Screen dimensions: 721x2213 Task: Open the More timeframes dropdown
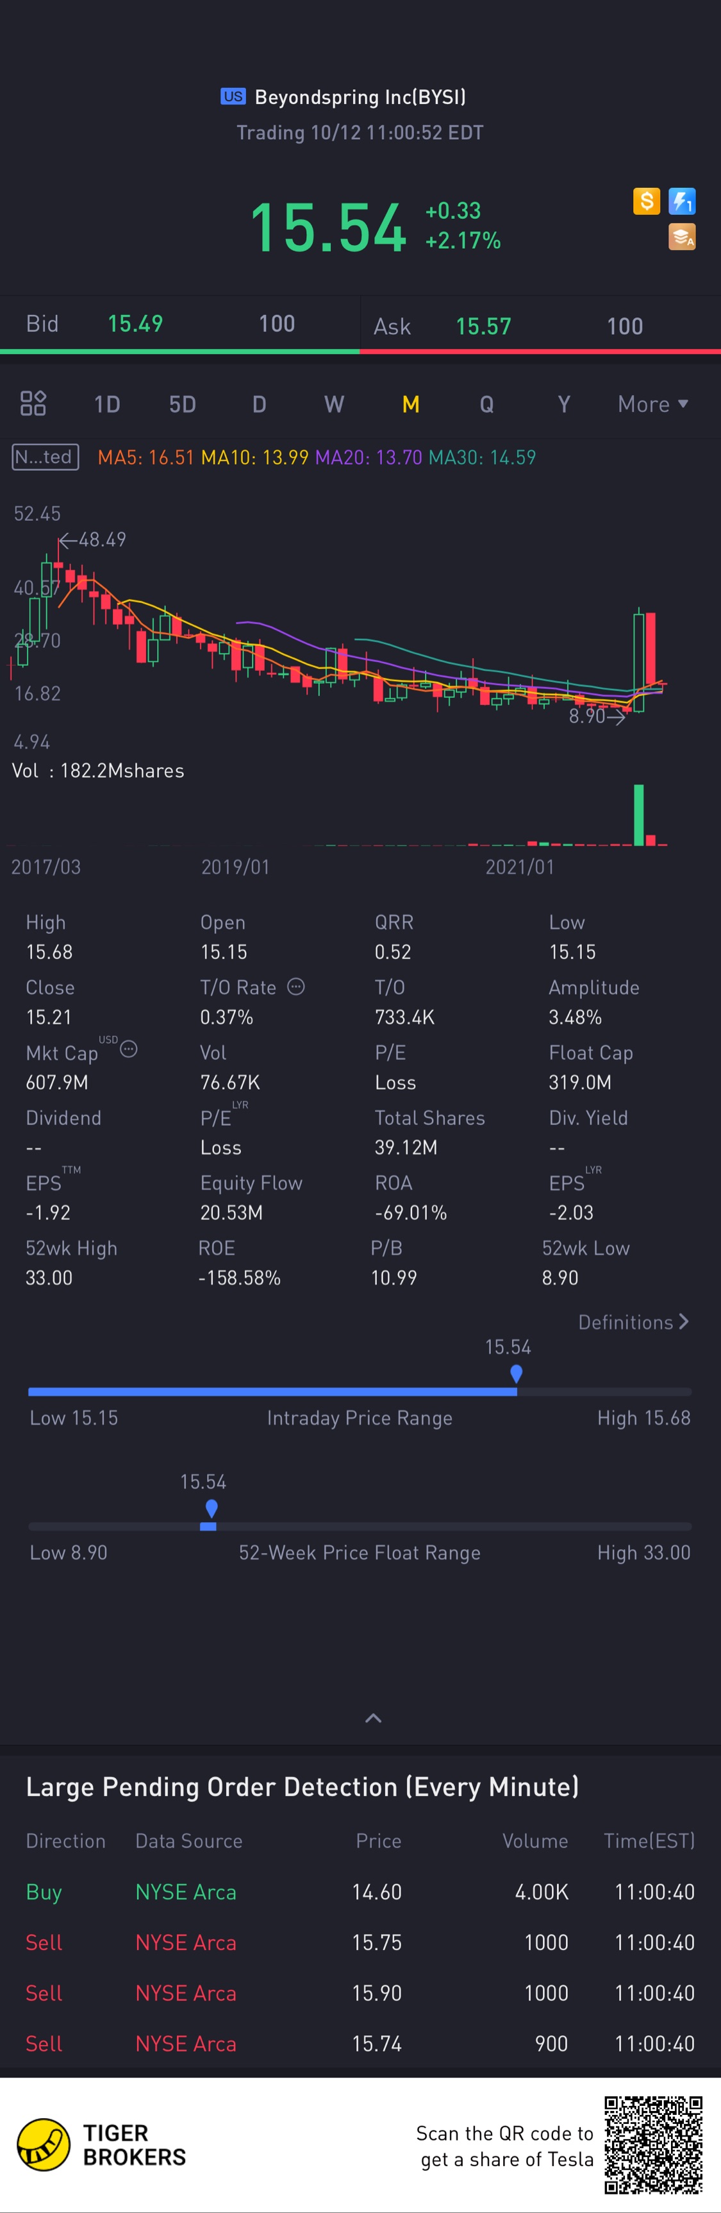point(652,403)
